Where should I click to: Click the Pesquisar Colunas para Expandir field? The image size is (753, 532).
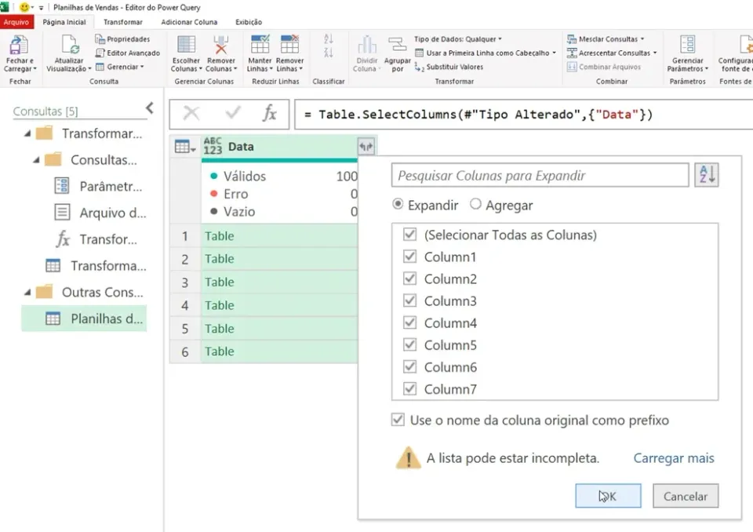click(x=540, y=176)
